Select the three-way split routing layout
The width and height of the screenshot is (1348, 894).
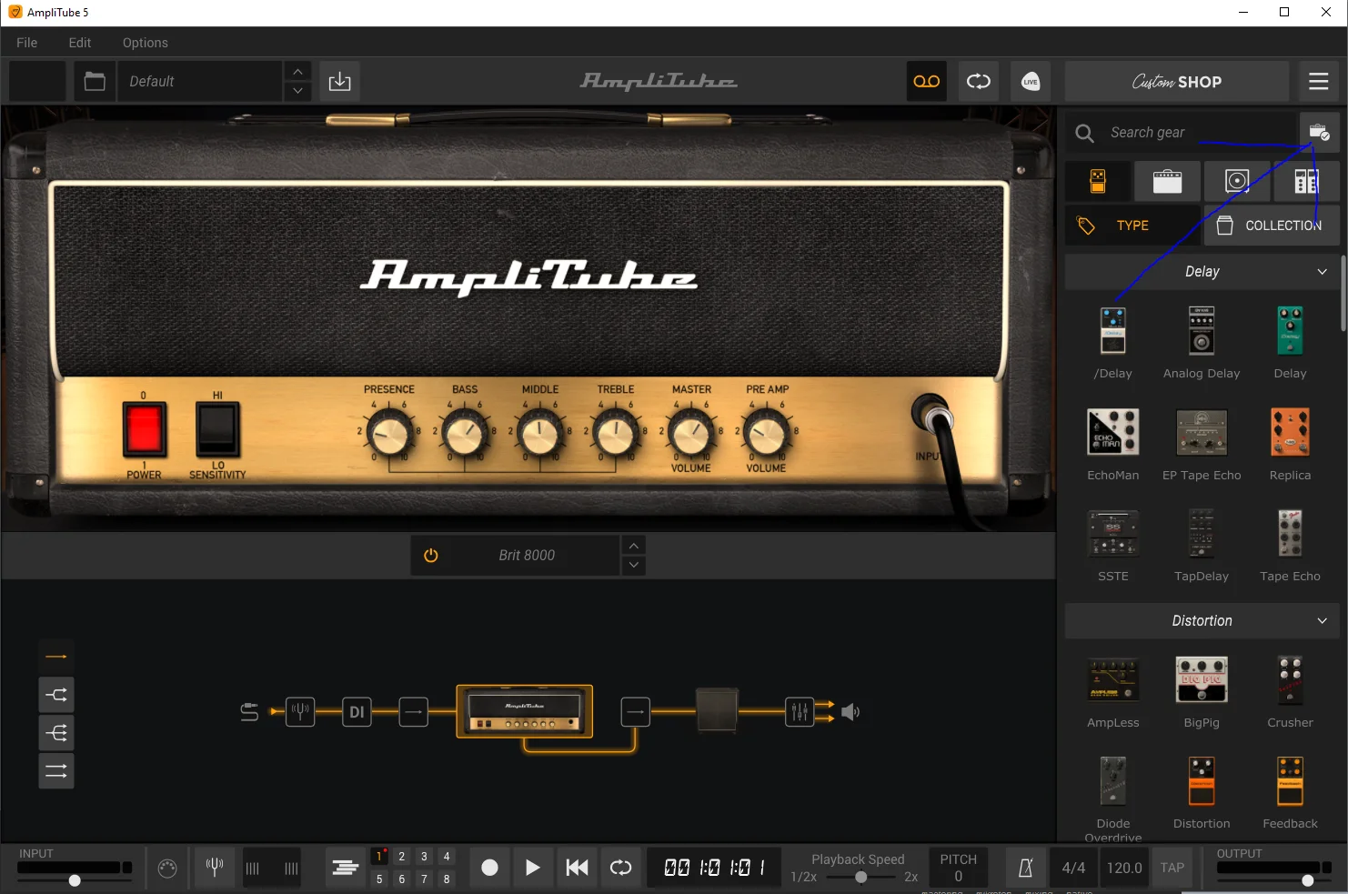click(x=56, y=733)
